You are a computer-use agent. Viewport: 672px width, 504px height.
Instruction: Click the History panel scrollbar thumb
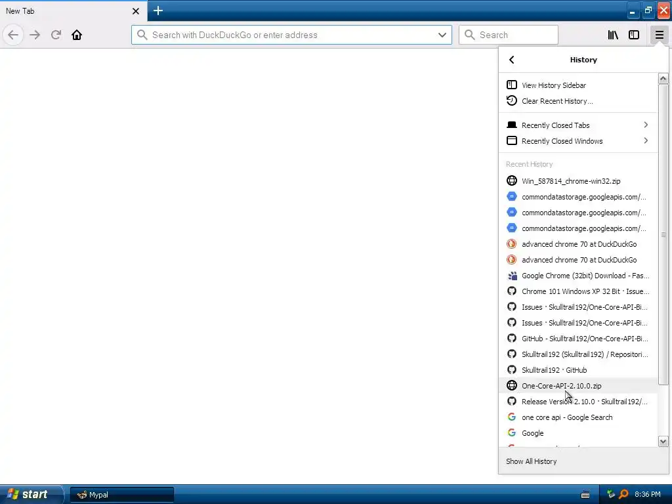coord(663,234)
